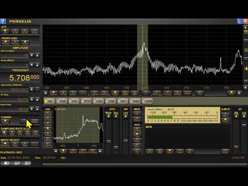
Task: Select the USER demodulation mode
Action: (x=147, y=101)
